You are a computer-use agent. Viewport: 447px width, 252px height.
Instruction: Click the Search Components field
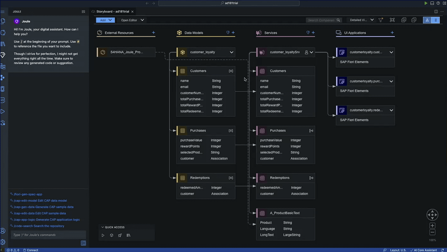pyautogui.click(x=324, y=20)
